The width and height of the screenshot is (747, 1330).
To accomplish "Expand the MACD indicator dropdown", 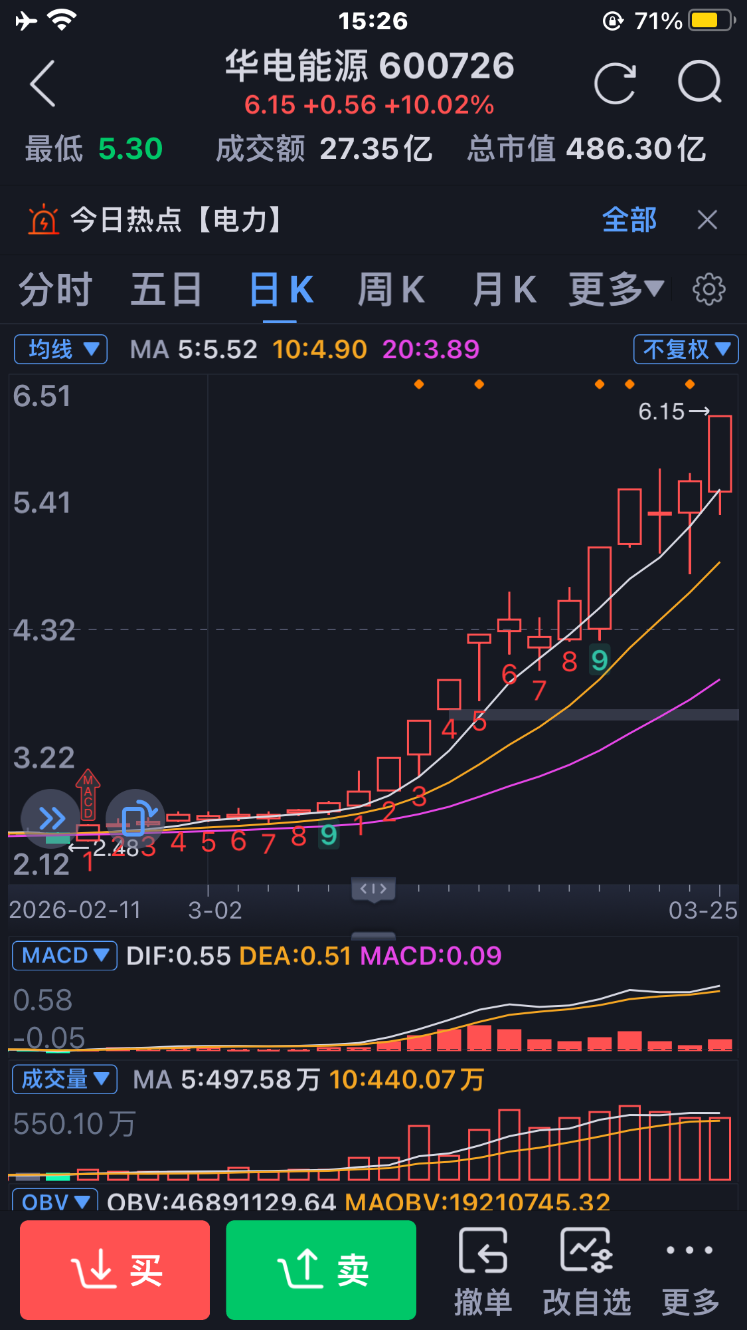I will (x=64, y=956).
